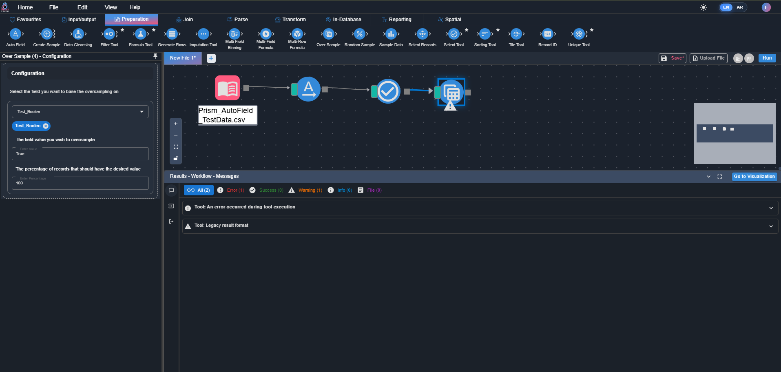Toggle the light/dark theme sun icon
Image resolution: width=781 pixels, height=372 pixels.
tap(704, 7)
